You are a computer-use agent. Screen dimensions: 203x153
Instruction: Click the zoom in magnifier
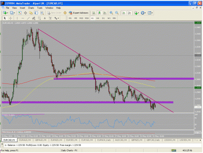click(111, 13)
